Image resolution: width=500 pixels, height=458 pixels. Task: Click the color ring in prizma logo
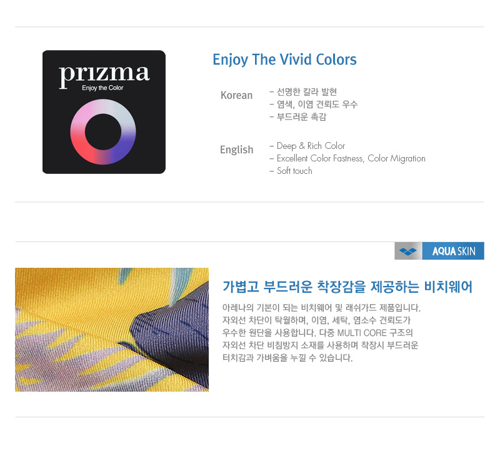point(103,132)
